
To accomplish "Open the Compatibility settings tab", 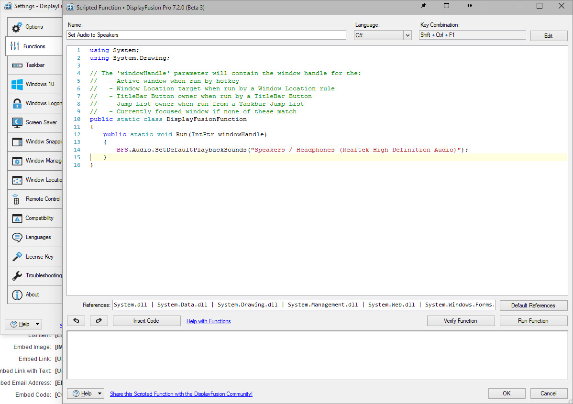I will (x=39, y=218).
